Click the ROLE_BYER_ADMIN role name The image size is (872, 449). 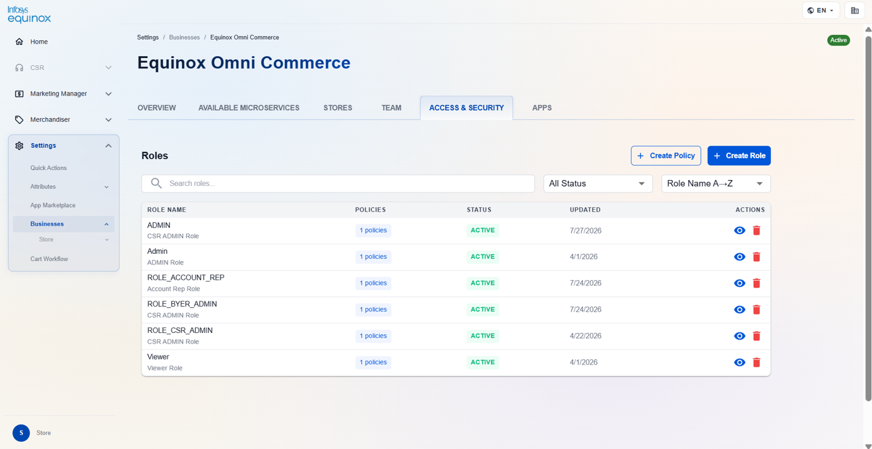182,304
